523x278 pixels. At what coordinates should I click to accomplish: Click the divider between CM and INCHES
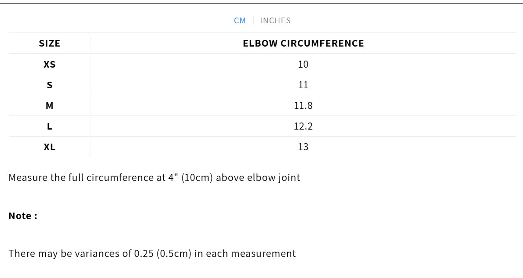(x=253, y=21)
